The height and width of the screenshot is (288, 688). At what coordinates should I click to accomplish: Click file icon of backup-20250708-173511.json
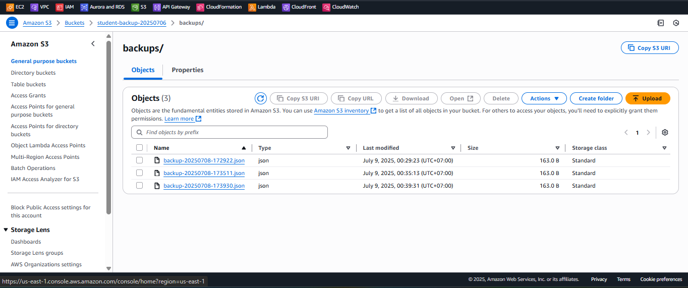pos(157,173)
